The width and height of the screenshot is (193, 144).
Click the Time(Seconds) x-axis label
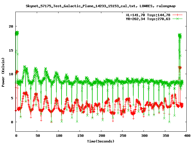click(x=101, y=141)
